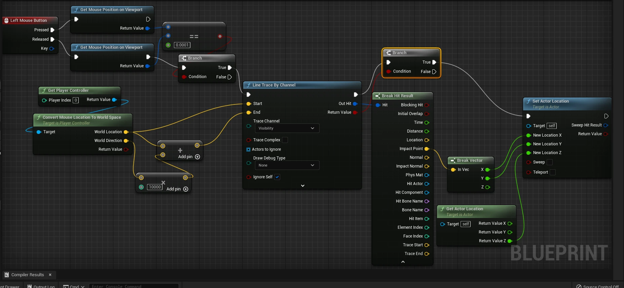The width and height of the screenshot is (624, 288).
Task: Open the Draw Debug Type None dropdown
Action: click(287, 165)
